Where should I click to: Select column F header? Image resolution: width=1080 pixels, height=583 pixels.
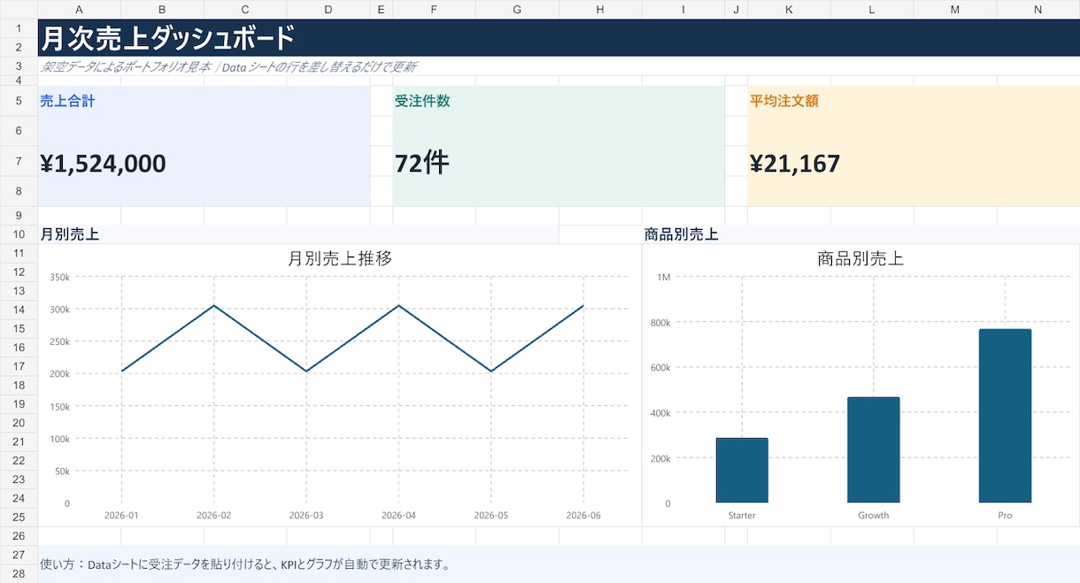tap(434, 10)
